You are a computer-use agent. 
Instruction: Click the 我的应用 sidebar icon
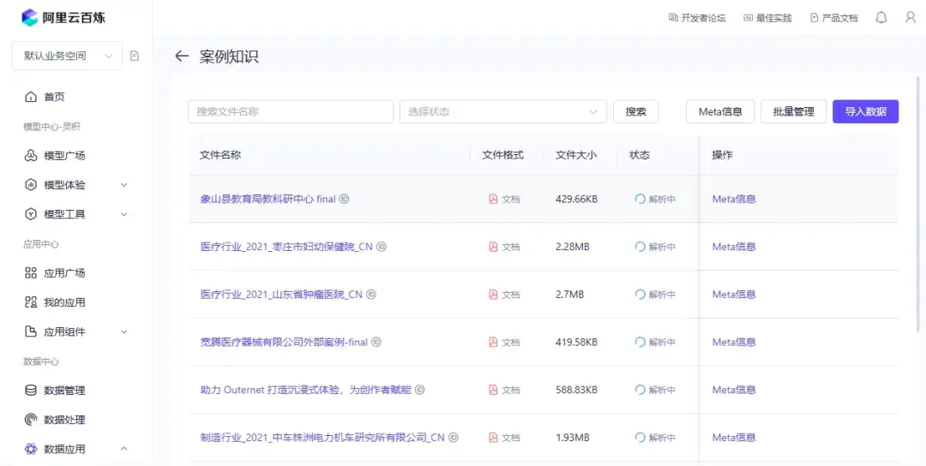point(31,302)
